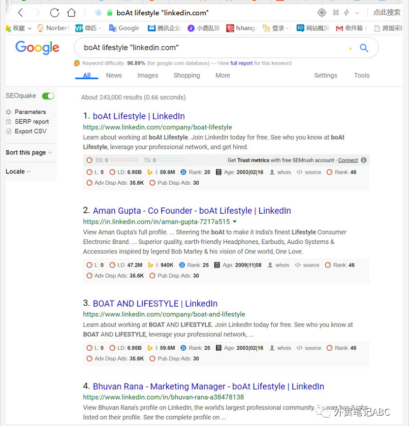Click Alexa Rank 25 icon under Aman Gupta result
The width and height of the screenshot is (409, 426).
pyautogui.click(x=182, y=265)
